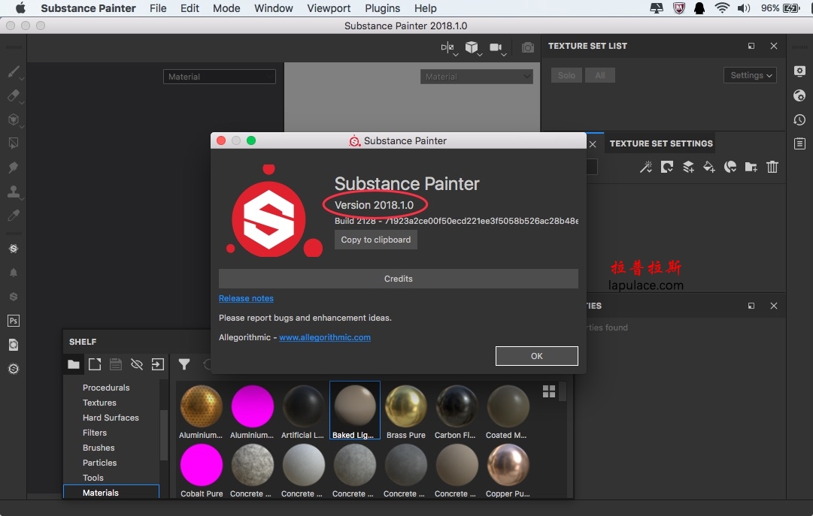Select the Smudge tool
This screenshot has width=813, height=516.
pyautogui.click(x=14, y=167)
